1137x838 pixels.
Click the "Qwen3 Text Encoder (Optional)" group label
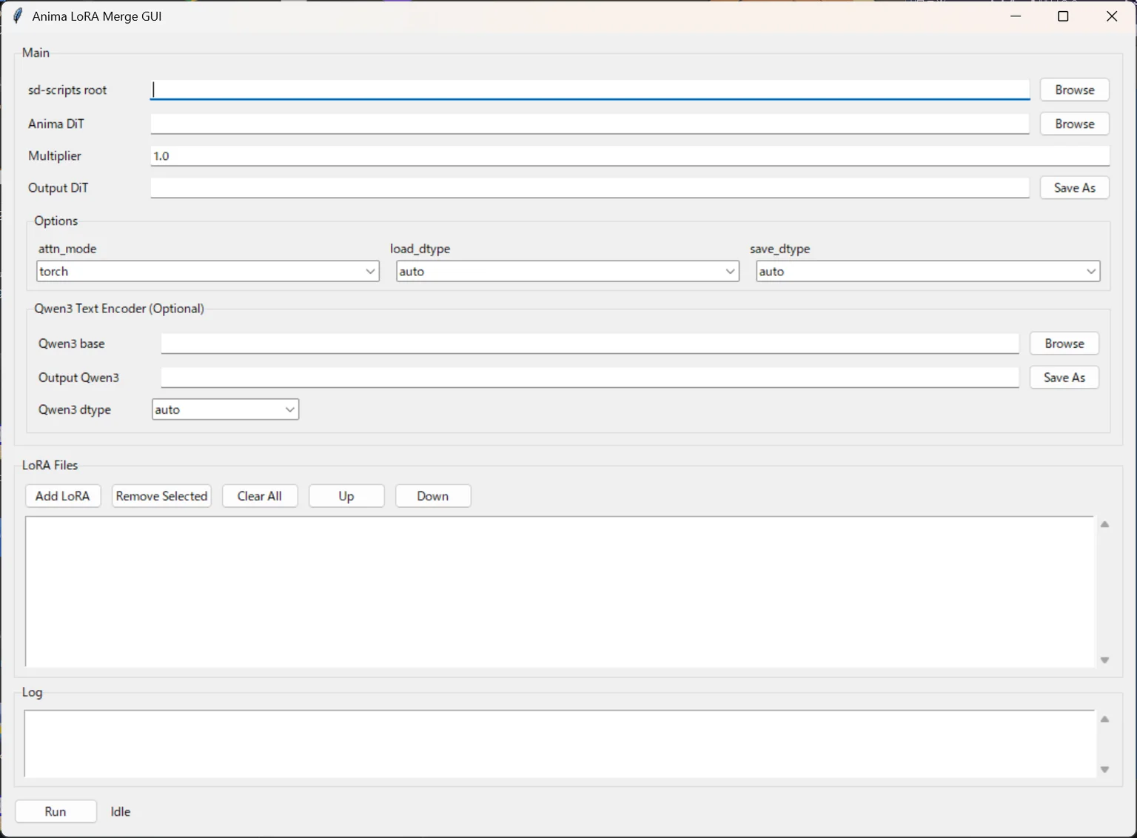click(119, 309)
